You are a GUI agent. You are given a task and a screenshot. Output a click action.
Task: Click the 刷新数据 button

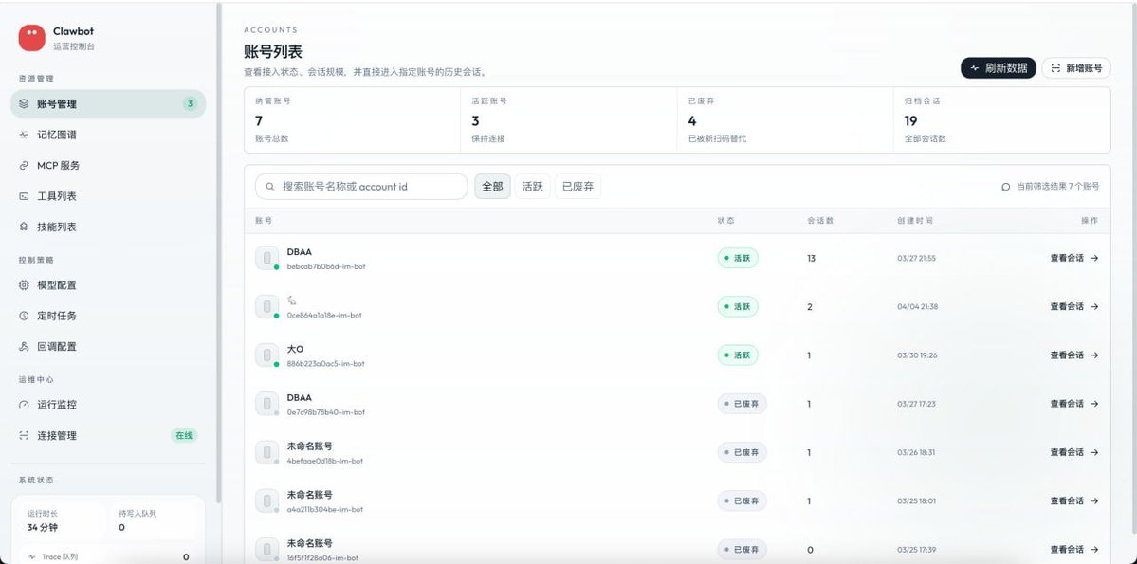coord(999,68)
